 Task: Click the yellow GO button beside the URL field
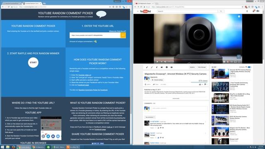click(x=123, y=35)
